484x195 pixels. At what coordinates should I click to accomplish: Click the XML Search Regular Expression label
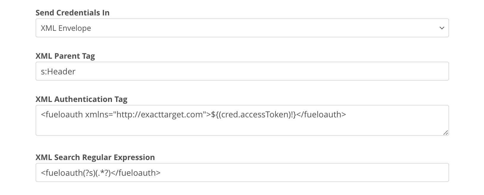click(x=95, y=157)
